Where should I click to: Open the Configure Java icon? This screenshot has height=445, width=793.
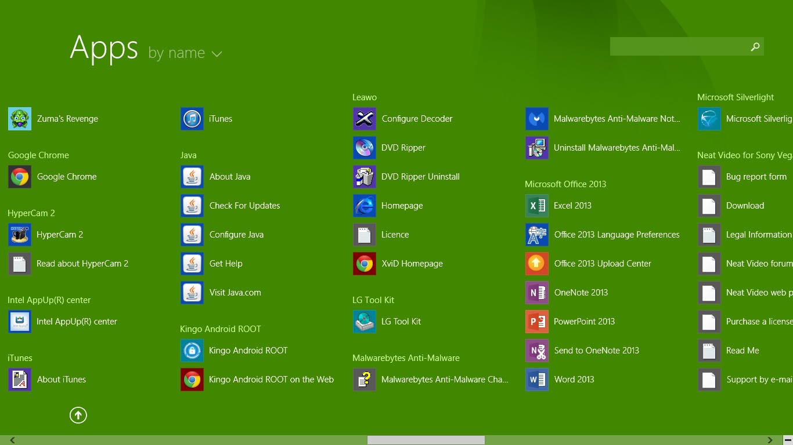pyautogui.click(x=192, y=235)
